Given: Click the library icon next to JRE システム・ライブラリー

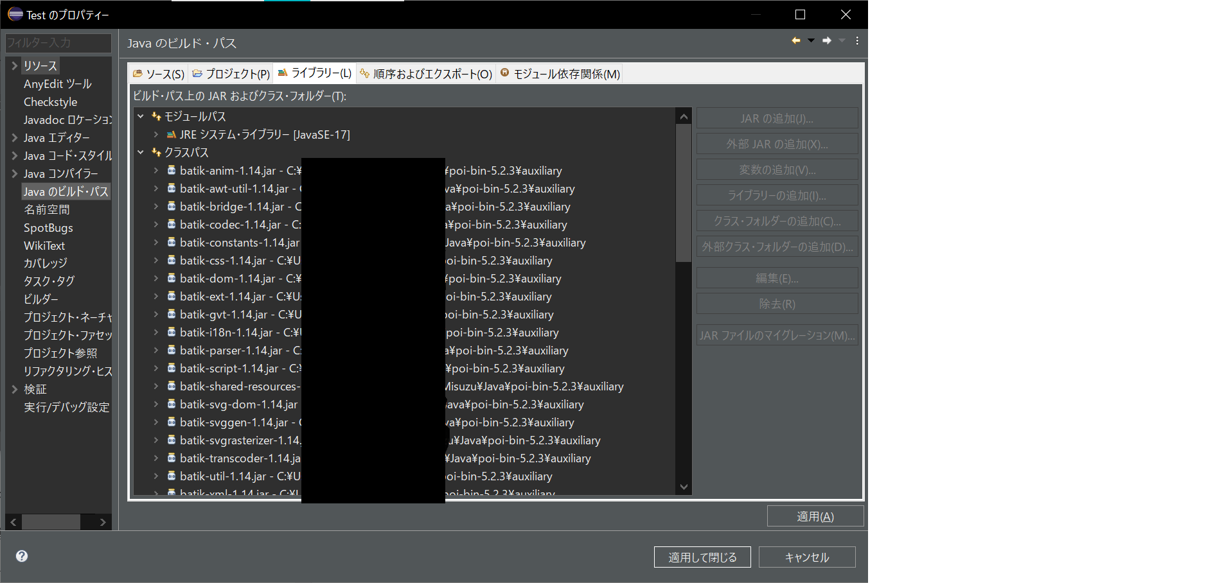Looking at the screenshot, I should pos(171,134).
